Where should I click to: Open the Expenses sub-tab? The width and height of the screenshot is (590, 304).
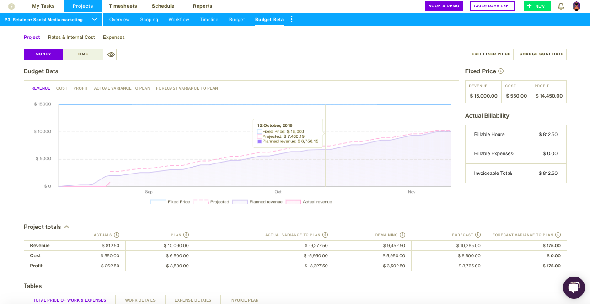click(x=114, y=38)
